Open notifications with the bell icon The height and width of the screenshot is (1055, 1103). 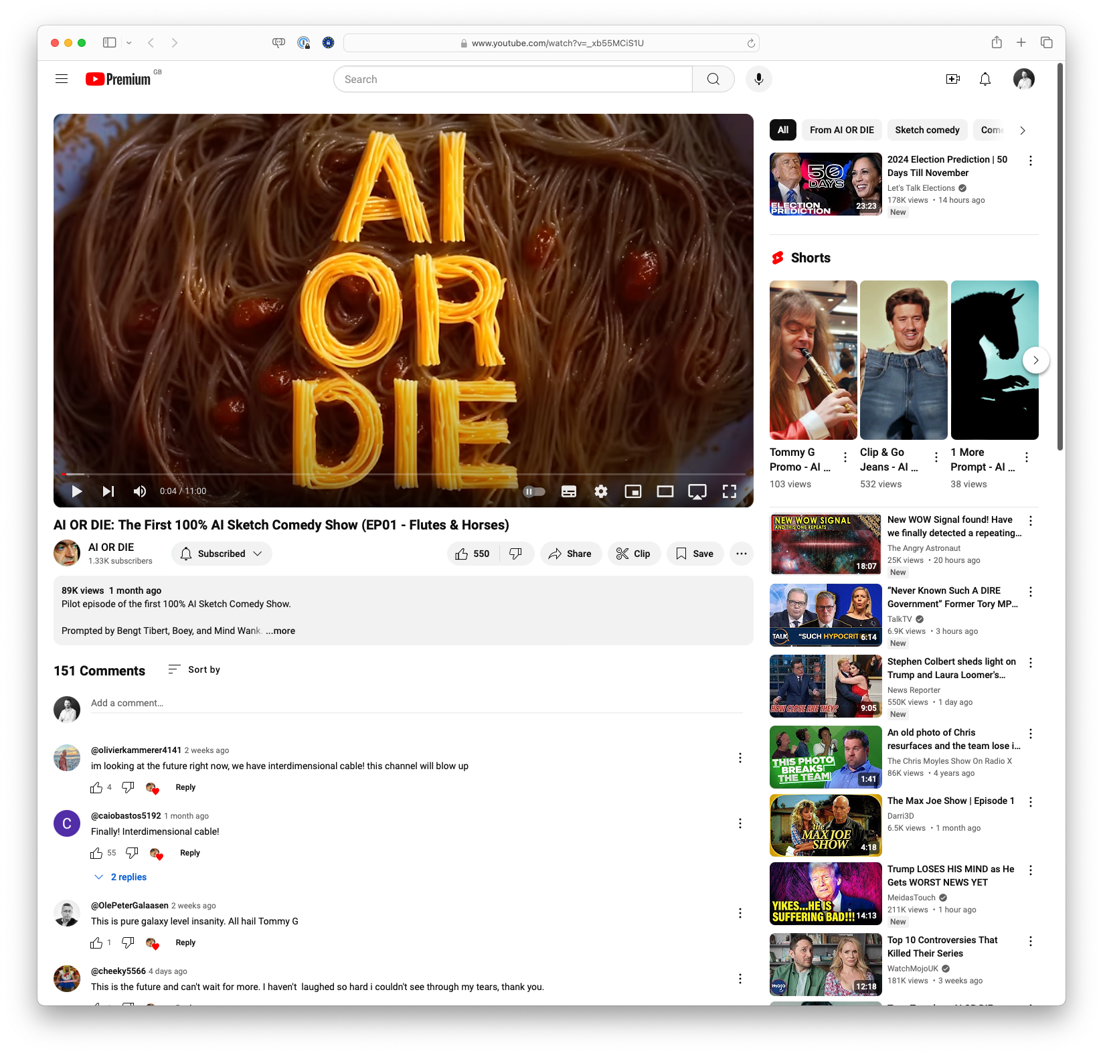pos(985,78)
